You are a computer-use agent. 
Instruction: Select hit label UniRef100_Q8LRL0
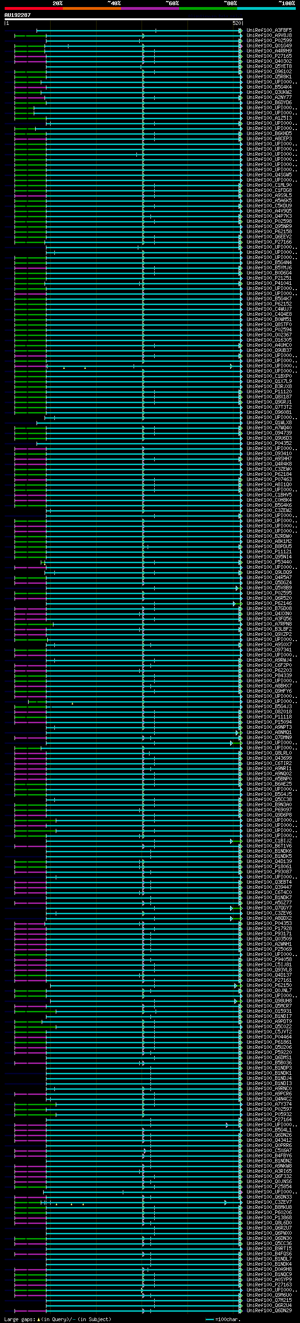tap(269, 753)
